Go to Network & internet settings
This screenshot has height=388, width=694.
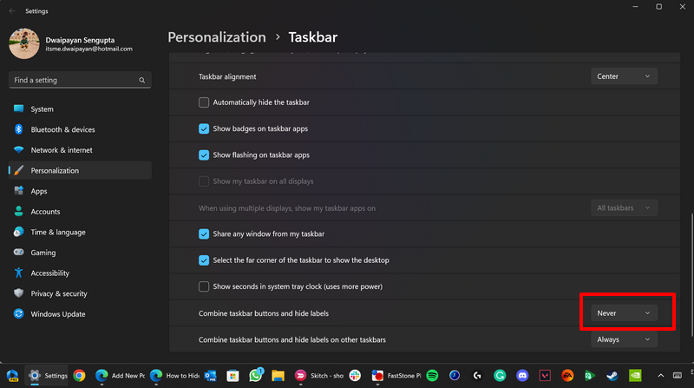(x=61, y=150)
